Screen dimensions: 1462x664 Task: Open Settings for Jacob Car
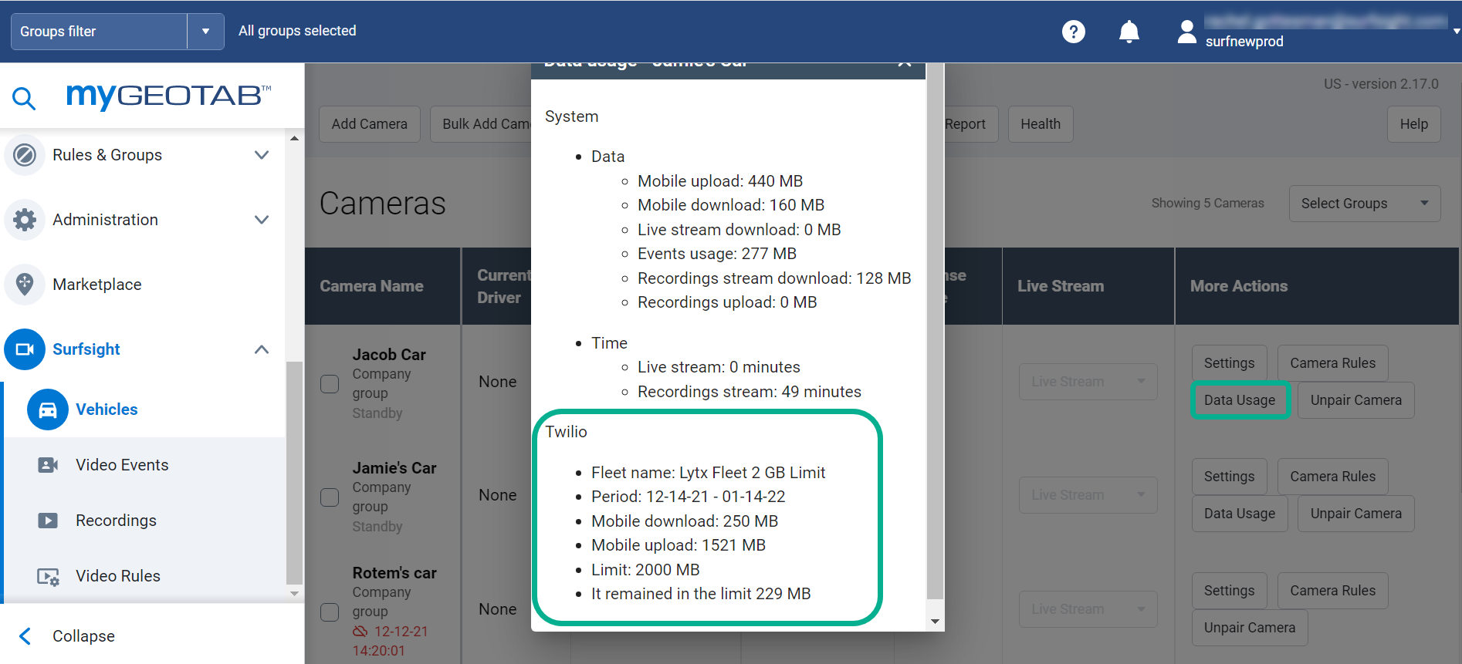[x=1230, y=363]
